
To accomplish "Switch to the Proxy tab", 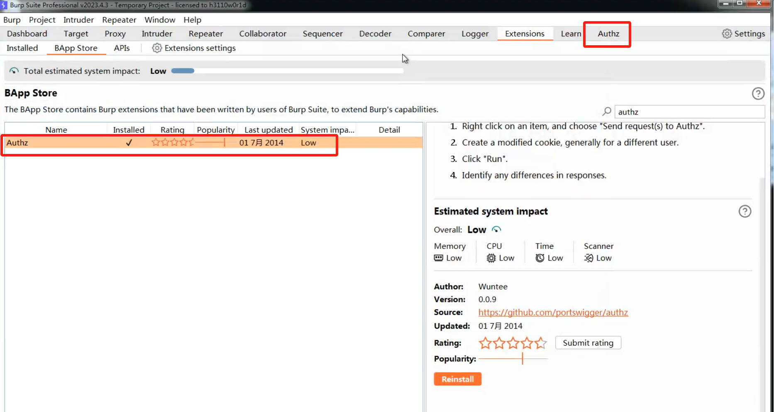I will pos(115,34).
